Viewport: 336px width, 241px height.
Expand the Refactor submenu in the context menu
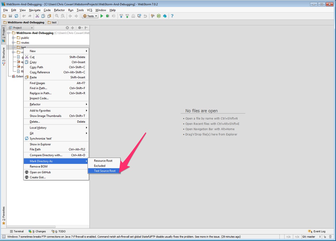click(x=56, y=104)
